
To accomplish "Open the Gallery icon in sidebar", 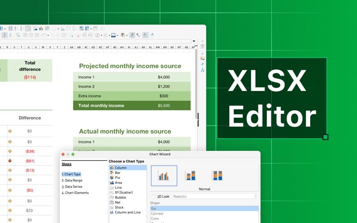I will (x=203, y=58).
